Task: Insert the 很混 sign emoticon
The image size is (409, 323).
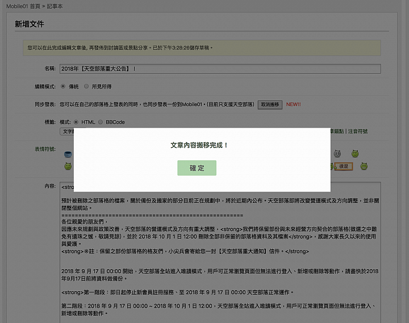Action: coord(343,166)
